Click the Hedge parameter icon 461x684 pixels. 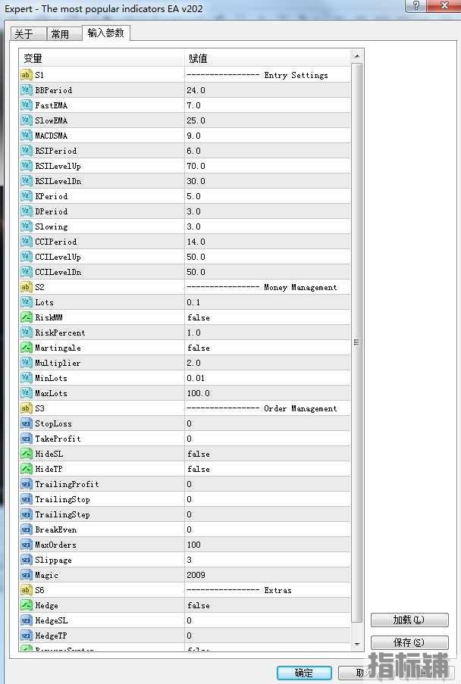point(27,605)
